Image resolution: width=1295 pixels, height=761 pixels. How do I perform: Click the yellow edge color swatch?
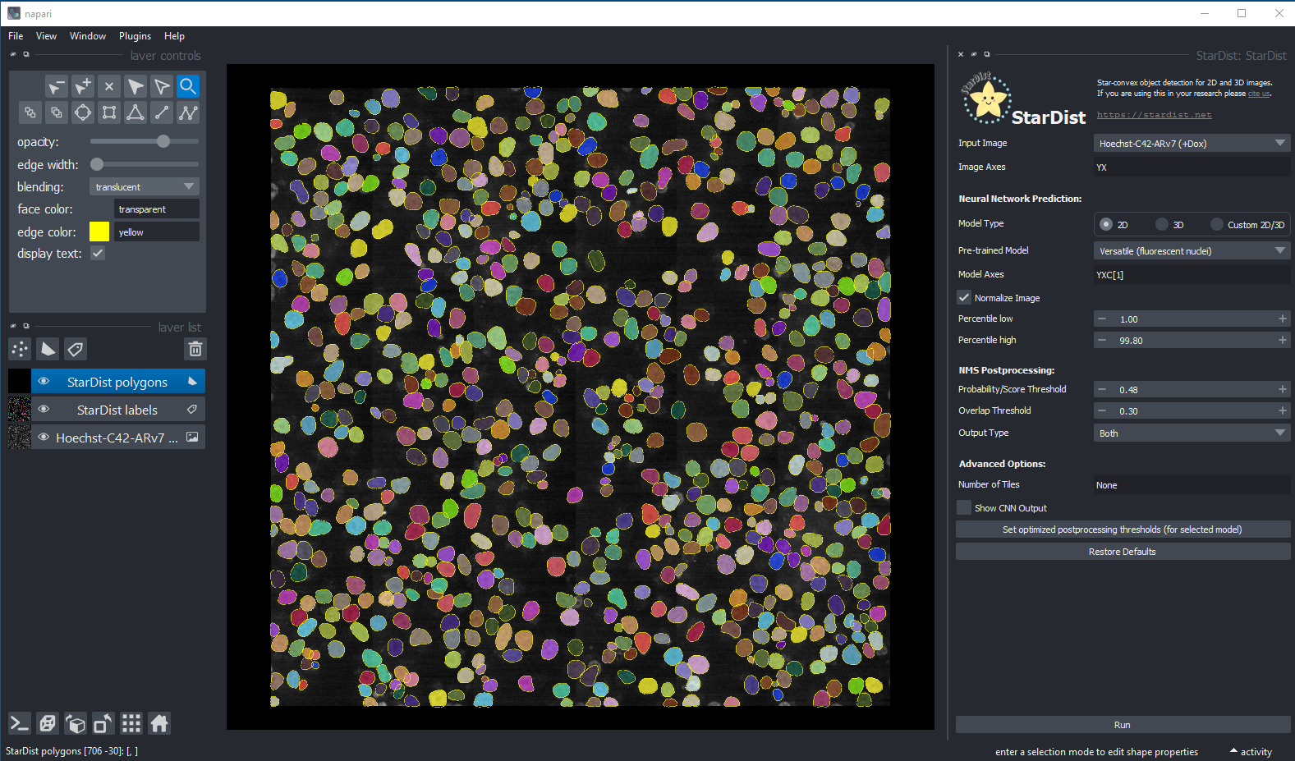coord(99,232)
